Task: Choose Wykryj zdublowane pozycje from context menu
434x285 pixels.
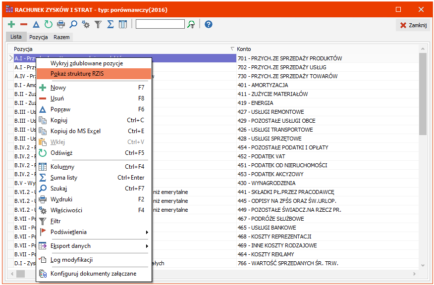Action: click(94, 63)
